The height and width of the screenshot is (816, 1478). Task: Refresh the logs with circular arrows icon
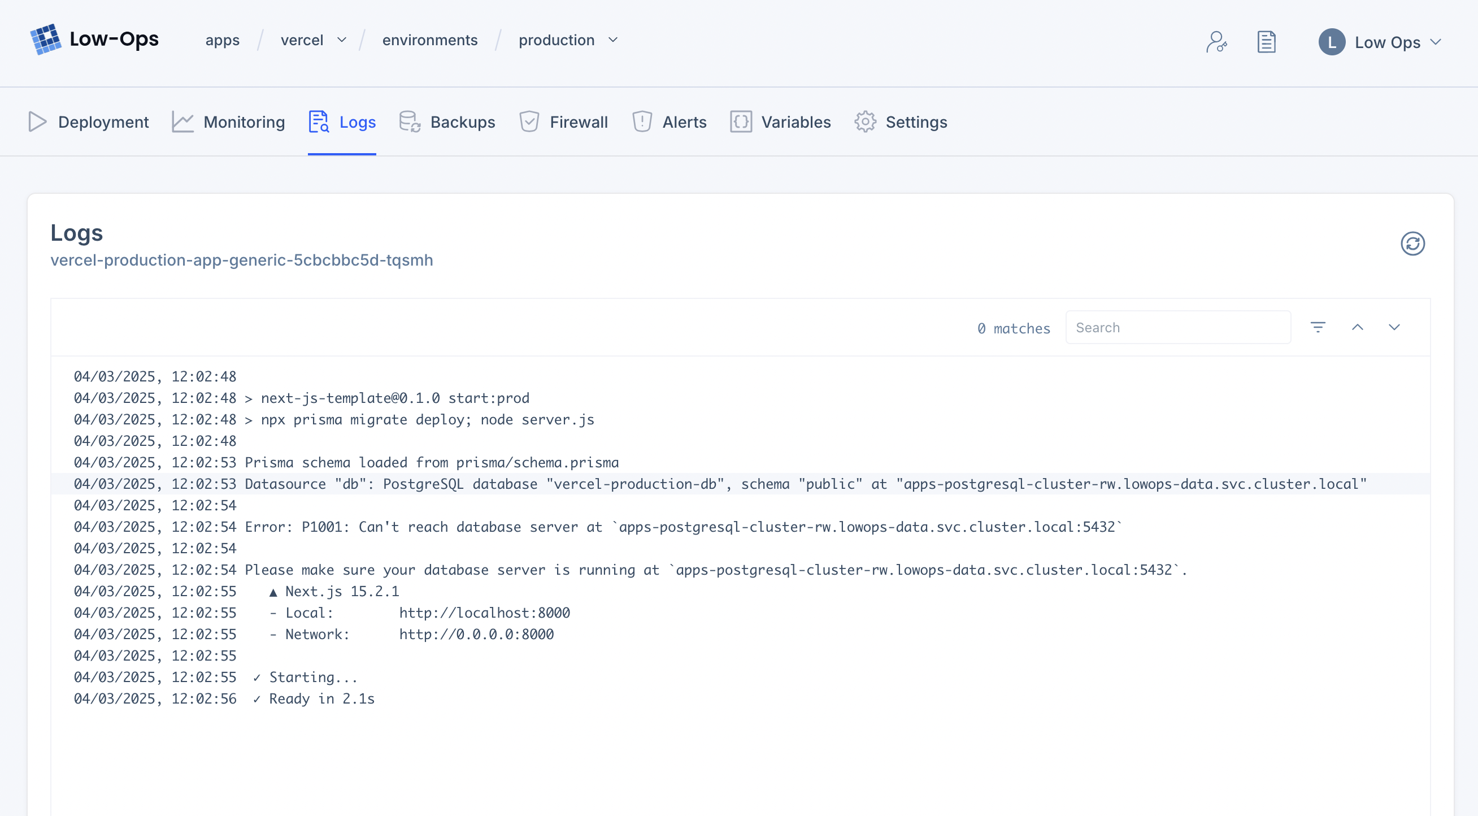1412,244
